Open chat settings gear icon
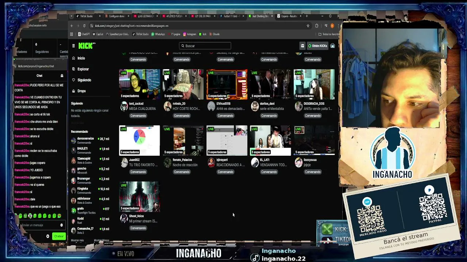This screenshot has width=467, height=262. point(47,236)
